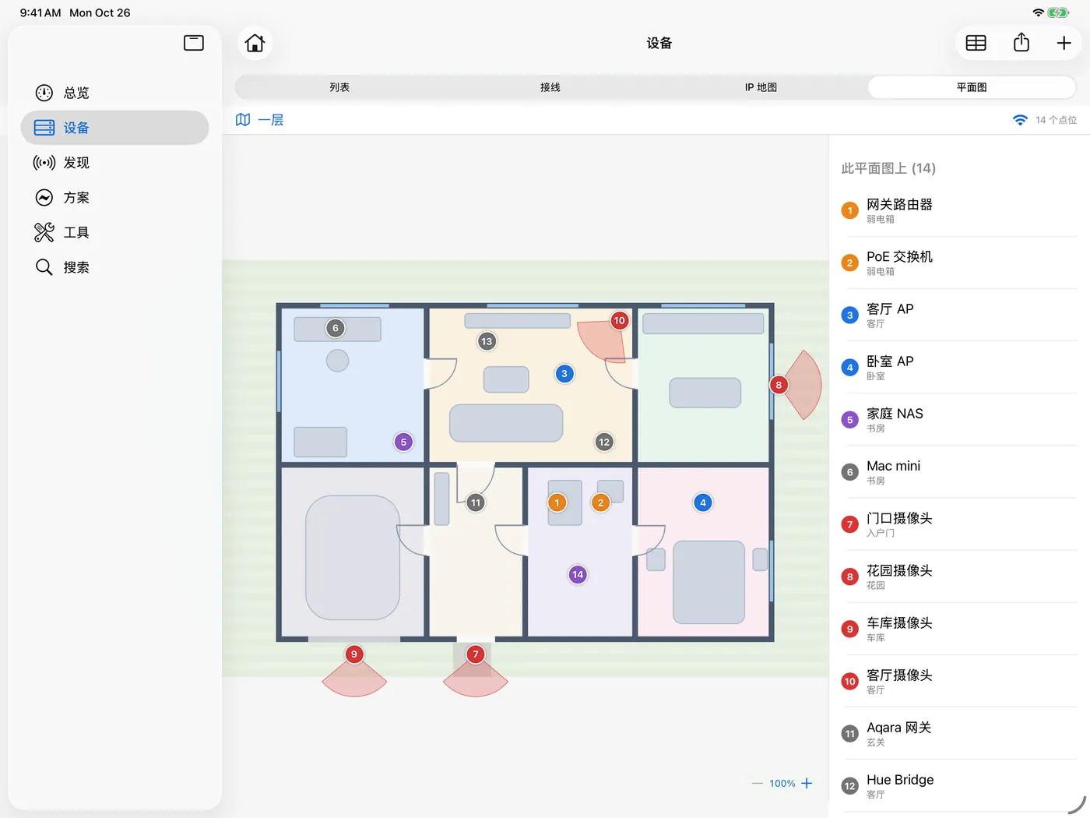The width and height of the screenshot is (1090, 818).
Task: Select the 平面图 tab
Action: pyautogui.click(x=972, y=87)
